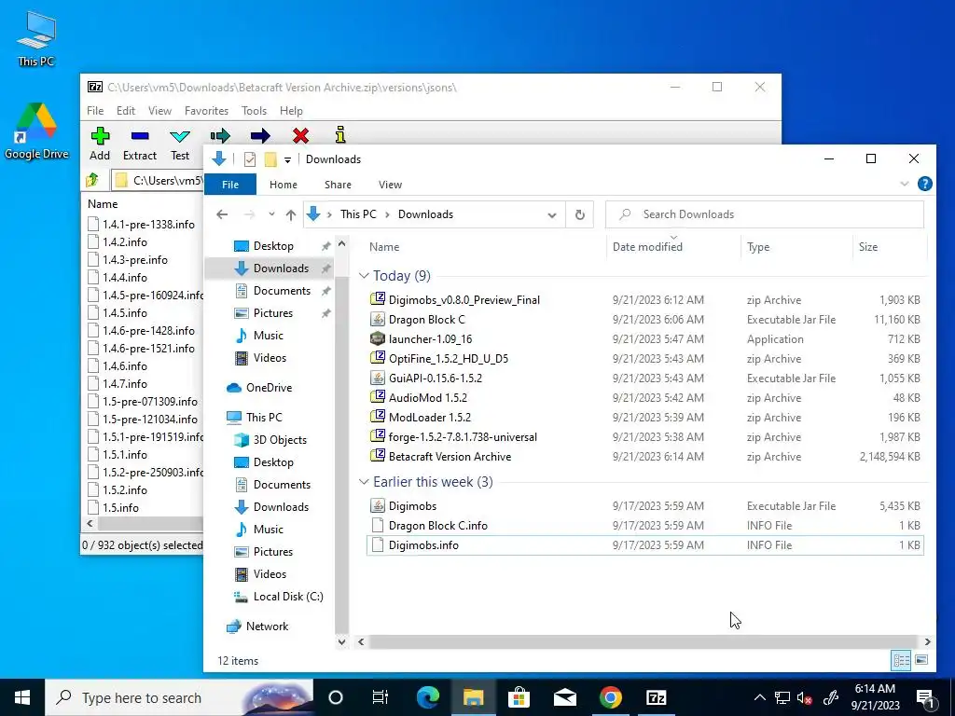The image size is (955, 716).
Task: Click the Explorer help question mark icon
Action: click(x=924, y=184)
